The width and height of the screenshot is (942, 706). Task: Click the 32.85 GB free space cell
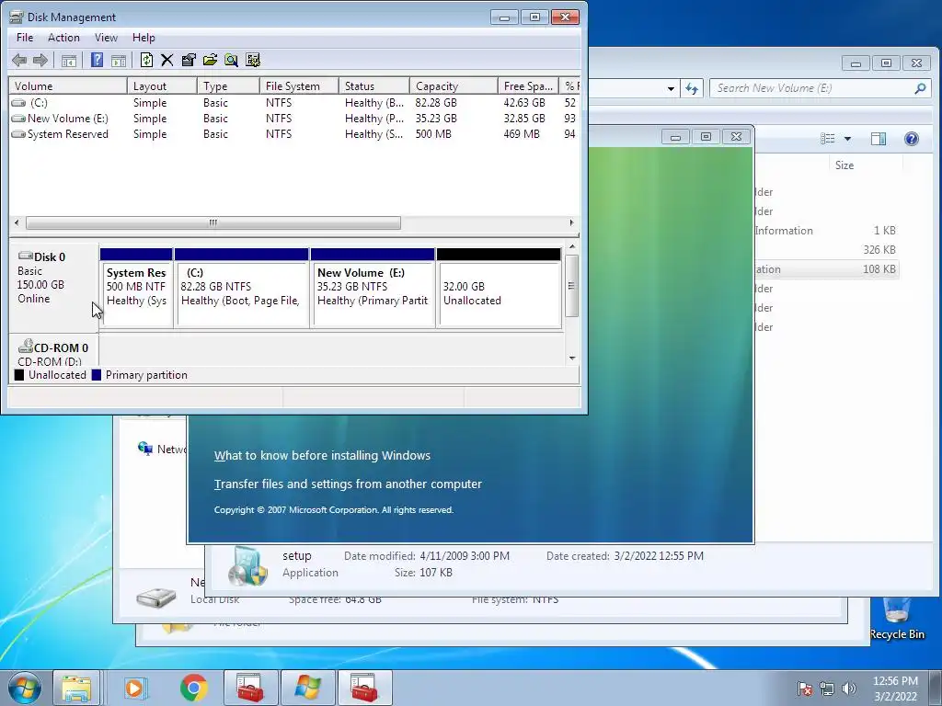523,119
